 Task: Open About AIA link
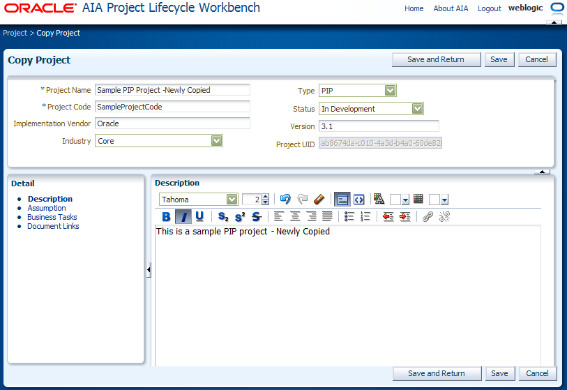pyautogui.click(x=451, y=8)
